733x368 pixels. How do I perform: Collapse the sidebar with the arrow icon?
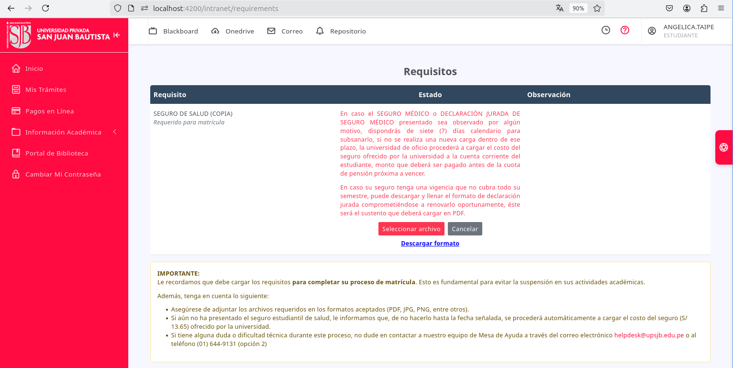click(117, 35)
